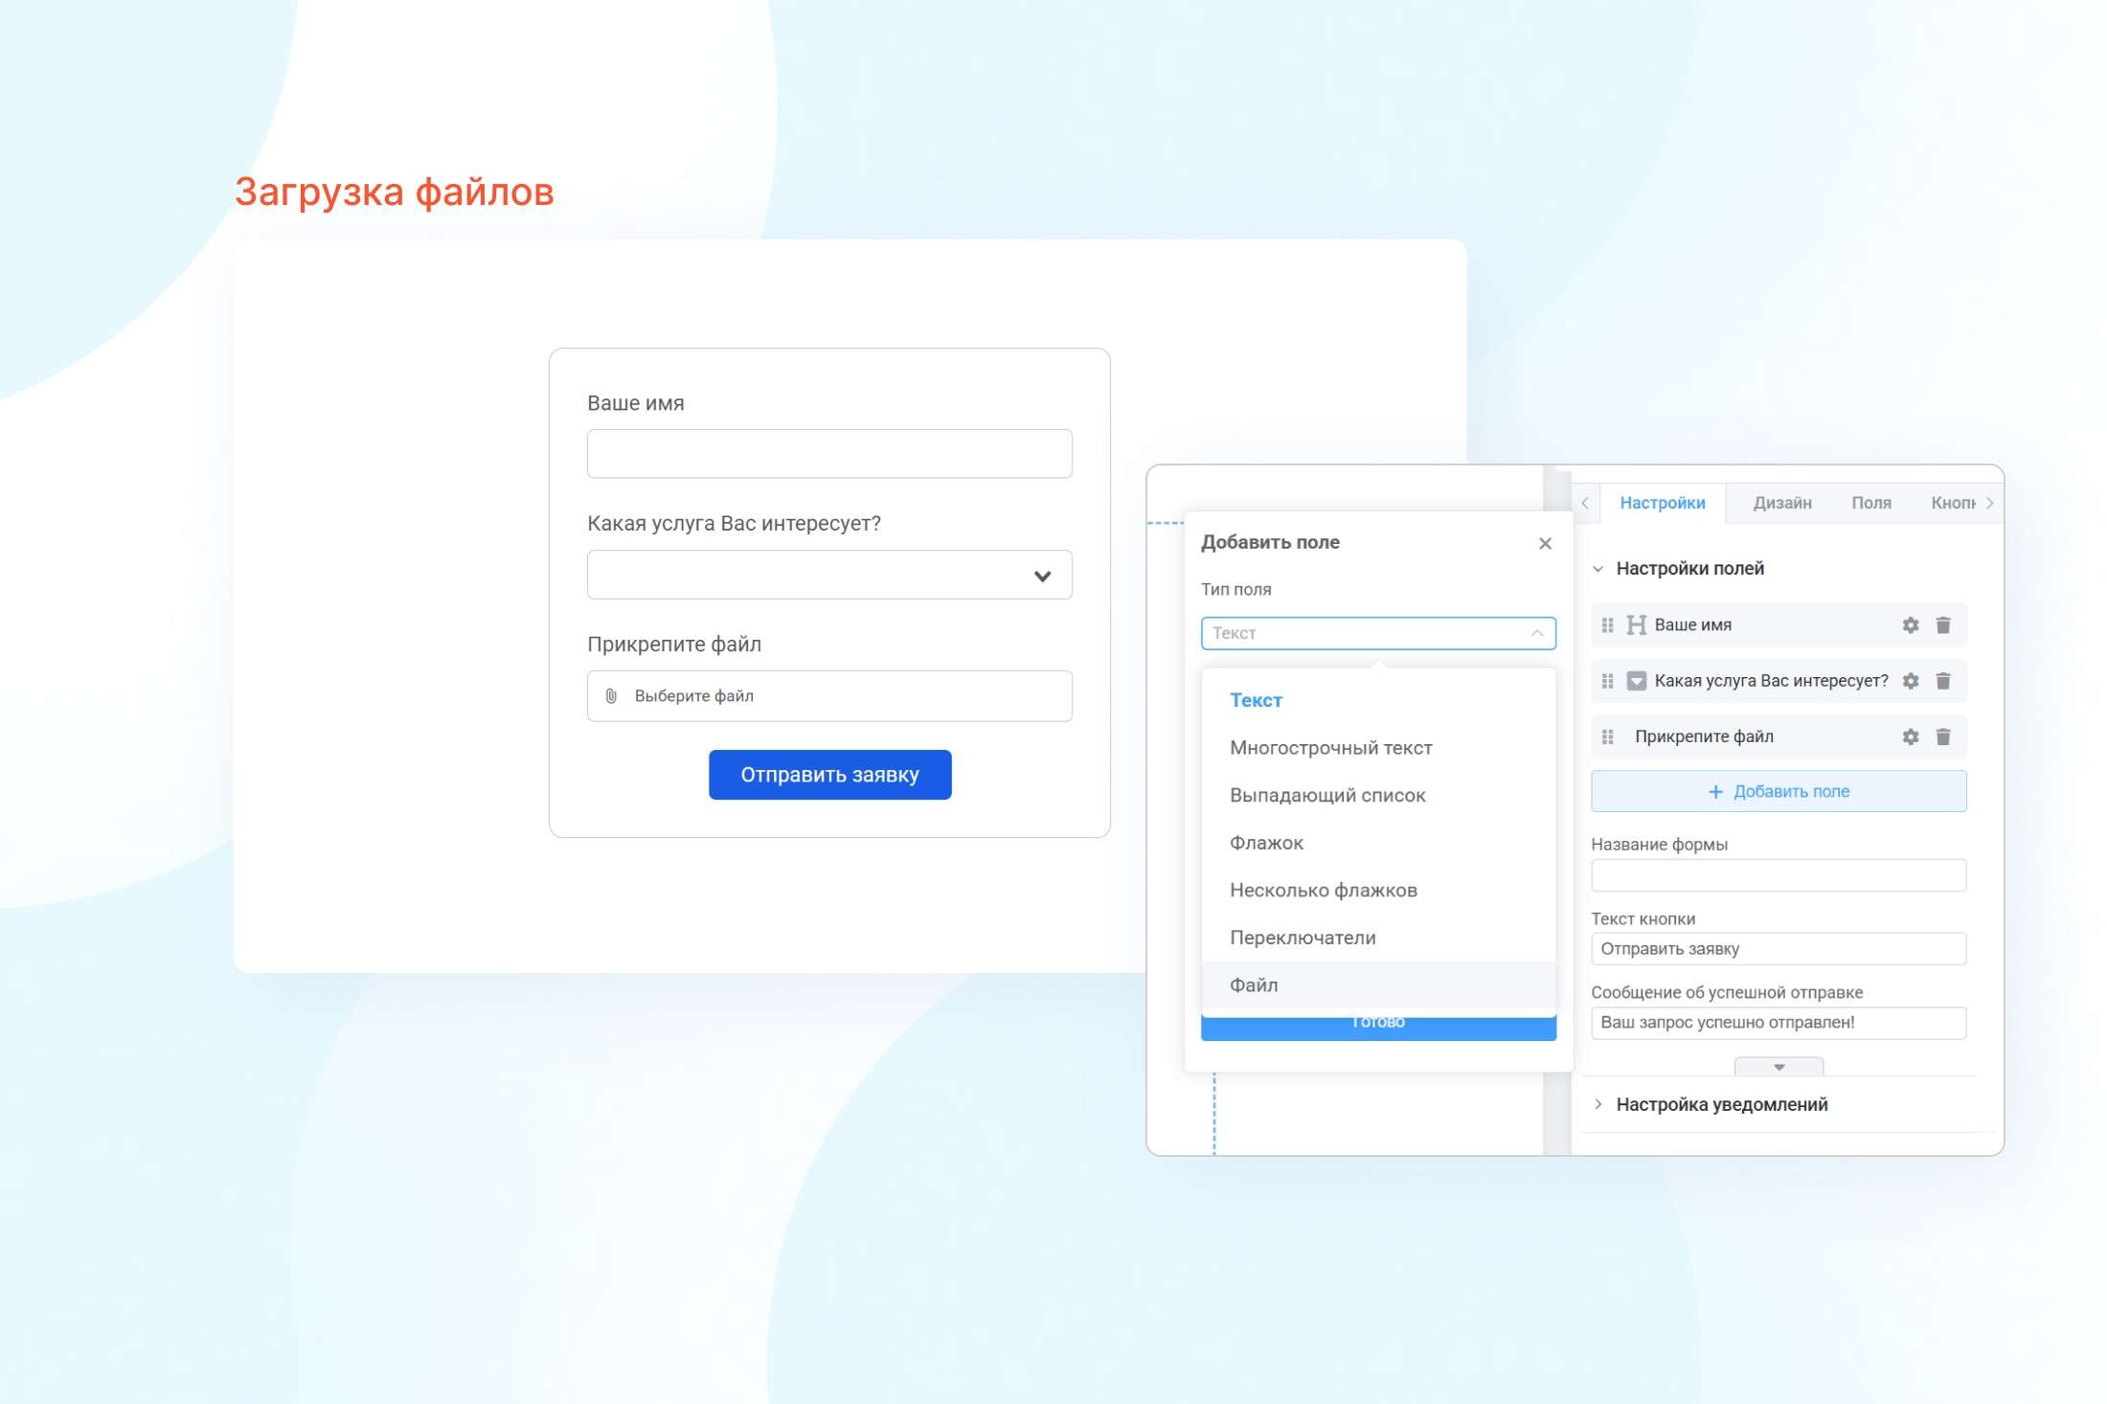Image resolution: width=2107 pixels, height=1404 pixels.
Task: Click paperclip icon in file chooser
Action: click(611, 696)
